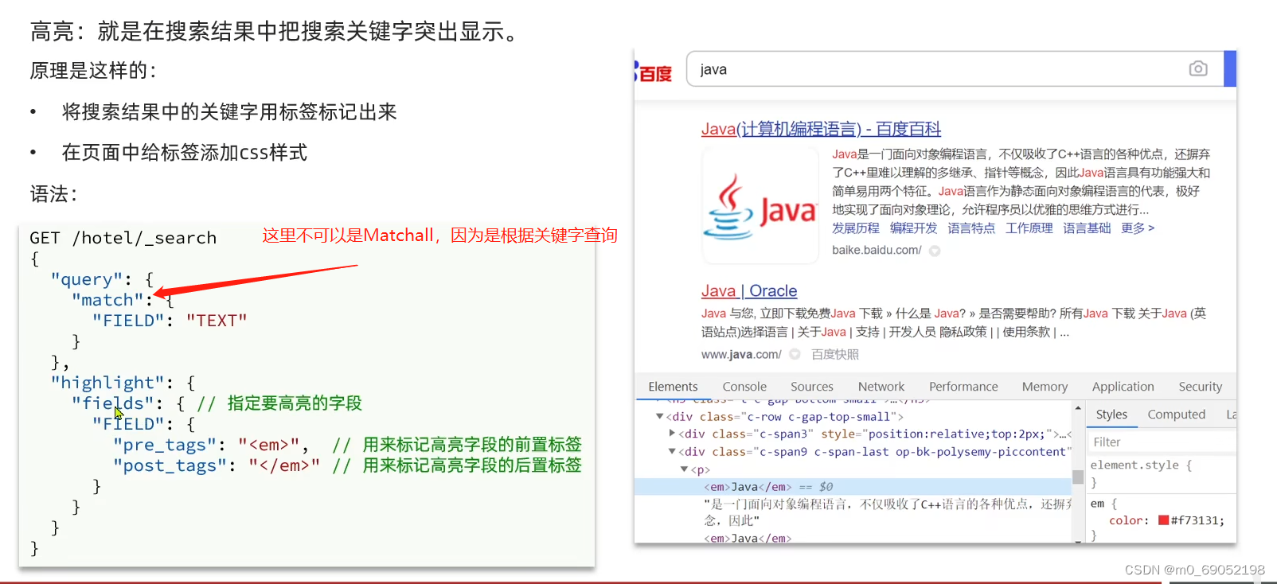This screenshot has height=584, width=1277.
Task: Click the search box containing java
Action: point(954,68)
